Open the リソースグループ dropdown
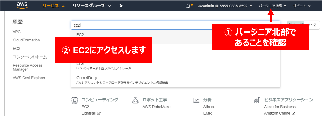This screenshot has width=322, height=116. point(91,6)
